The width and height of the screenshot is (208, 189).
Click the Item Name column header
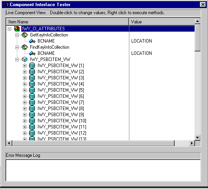coord(68,22)
